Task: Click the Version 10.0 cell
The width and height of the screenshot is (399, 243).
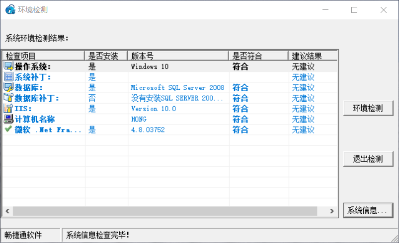Action: click(154, 109)
